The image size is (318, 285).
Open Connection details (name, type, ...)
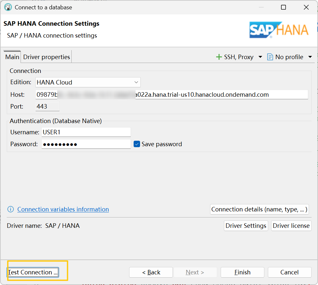pyautogui.click(x=260, y=209)
